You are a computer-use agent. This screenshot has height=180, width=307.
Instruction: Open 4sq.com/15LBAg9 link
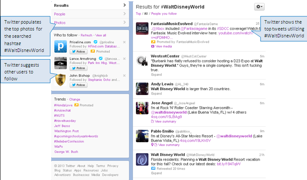click(x=166, y=117)
